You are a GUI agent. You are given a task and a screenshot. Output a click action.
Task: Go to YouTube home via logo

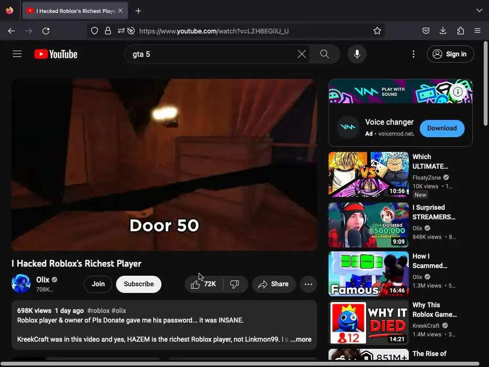click(56, 54)
